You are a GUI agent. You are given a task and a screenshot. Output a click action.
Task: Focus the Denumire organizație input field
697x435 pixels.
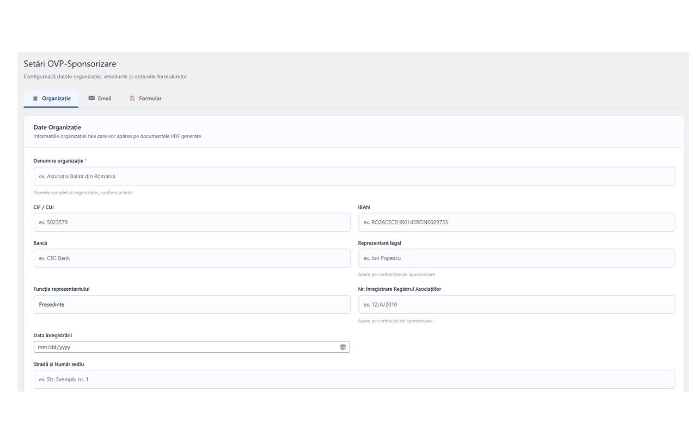pos(354,176)
